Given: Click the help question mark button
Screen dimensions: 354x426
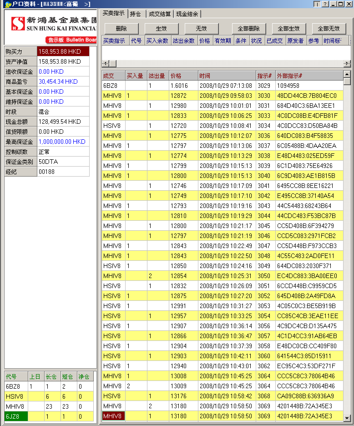Looking at the screenshot, I should coord(325,4).
